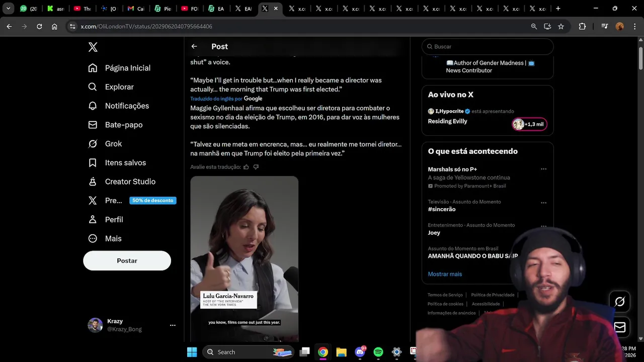644x362 pixels.
Task: Open Bate-papo messages
Action: (115, 125)
